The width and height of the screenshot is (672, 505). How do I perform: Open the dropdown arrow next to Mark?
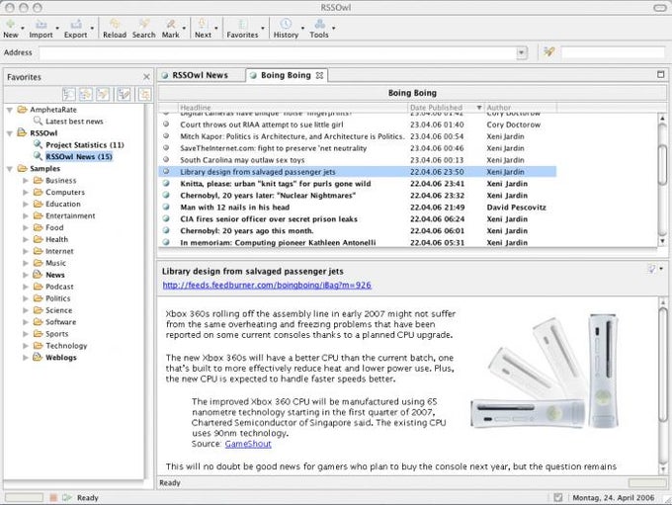click(184, 29)
